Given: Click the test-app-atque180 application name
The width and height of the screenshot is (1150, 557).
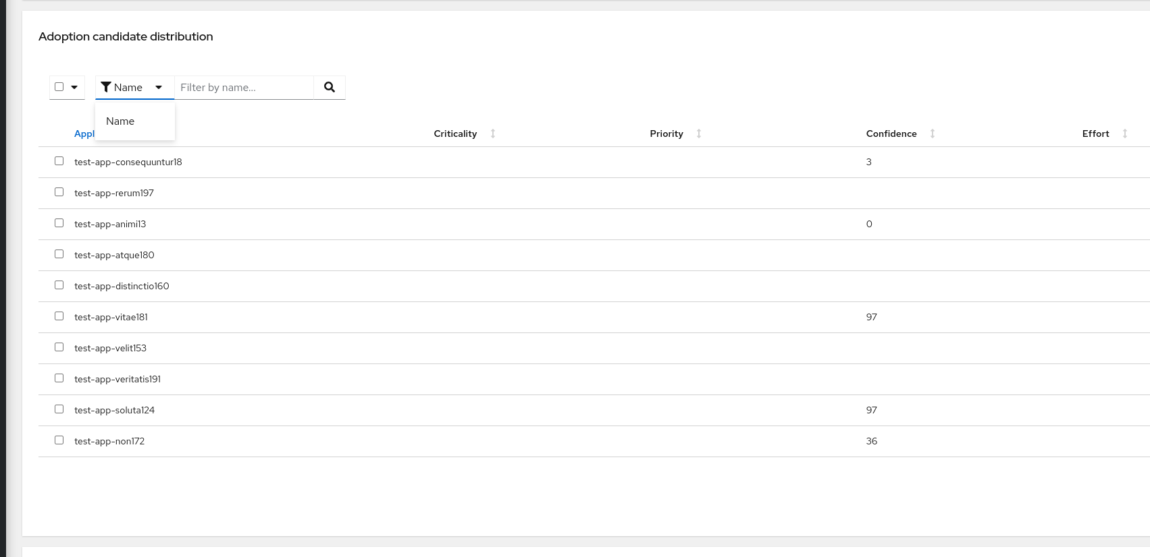Looking at the screenshot, I should (114, 255).
